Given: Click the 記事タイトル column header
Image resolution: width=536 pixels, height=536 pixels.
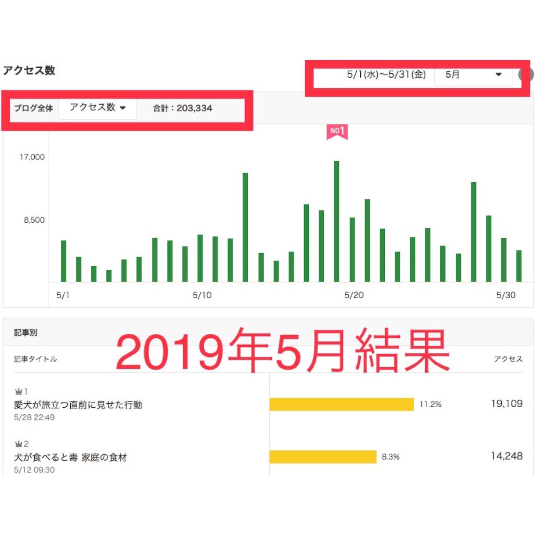Looking at the screenshot, I should pos(36,359).
